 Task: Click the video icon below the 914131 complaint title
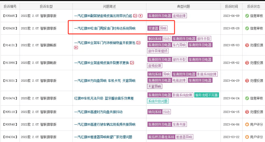tap(76, 48)
